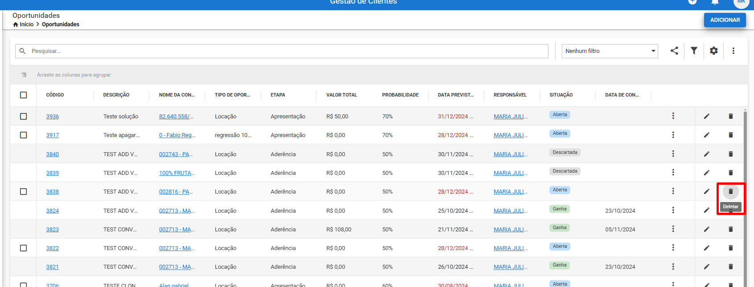Sort by the VALOR TOTAL column header
The image size is (754, 287).
[x=342, y=95]
